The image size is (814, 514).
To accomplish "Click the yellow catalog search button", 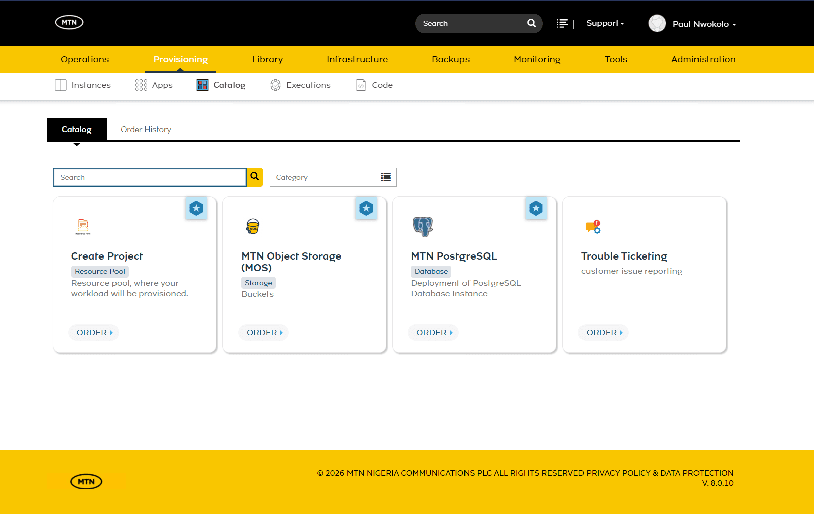I will [x=255, y=177].
